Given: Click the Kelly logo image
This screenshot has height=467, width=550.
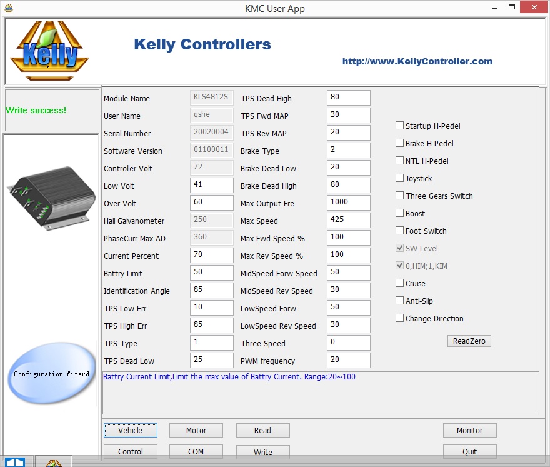Looking at the screenshot, I should point(49,50).
